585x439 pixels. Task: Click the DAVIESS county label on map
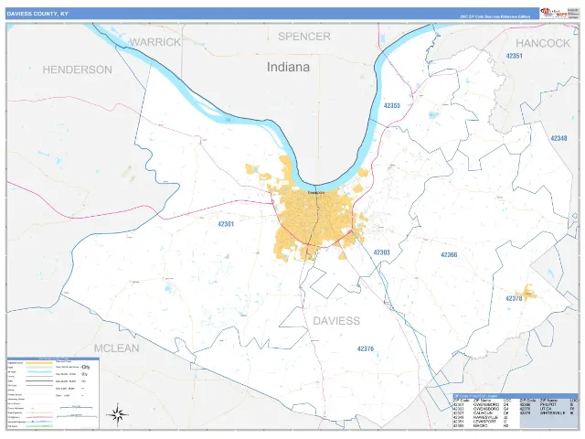pos(336,321)
